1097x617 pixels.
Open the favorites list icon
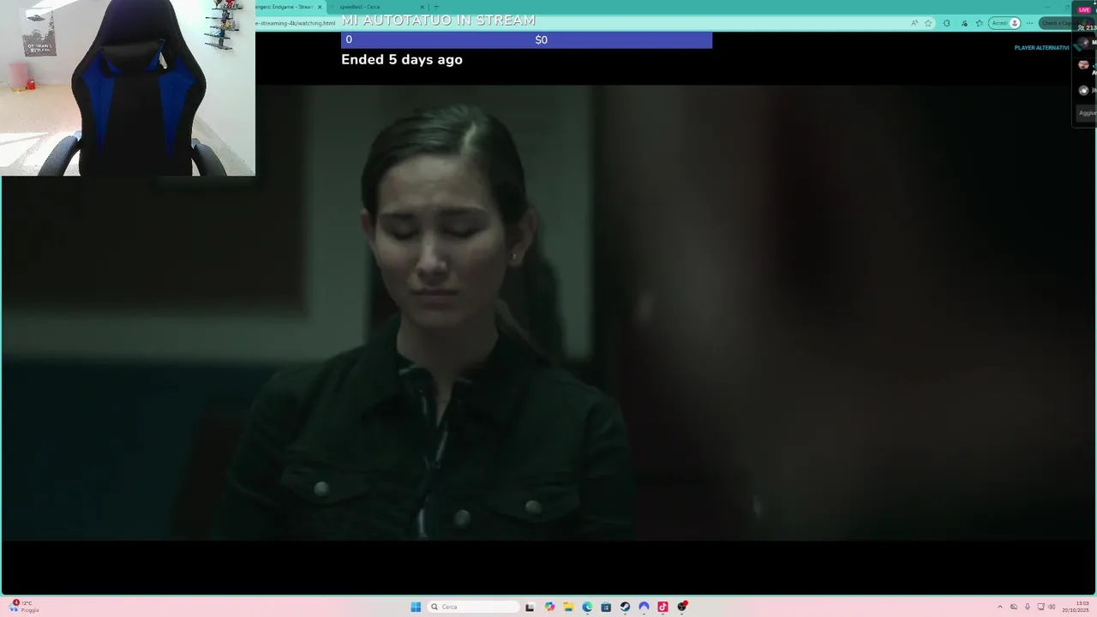[979, 23]
